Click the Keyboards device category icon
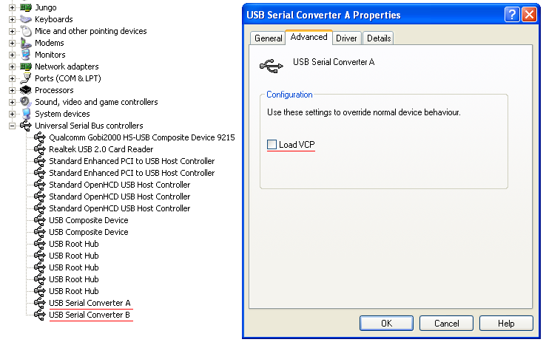The height and width of the screenshot is (345, 546). point(26,19)
